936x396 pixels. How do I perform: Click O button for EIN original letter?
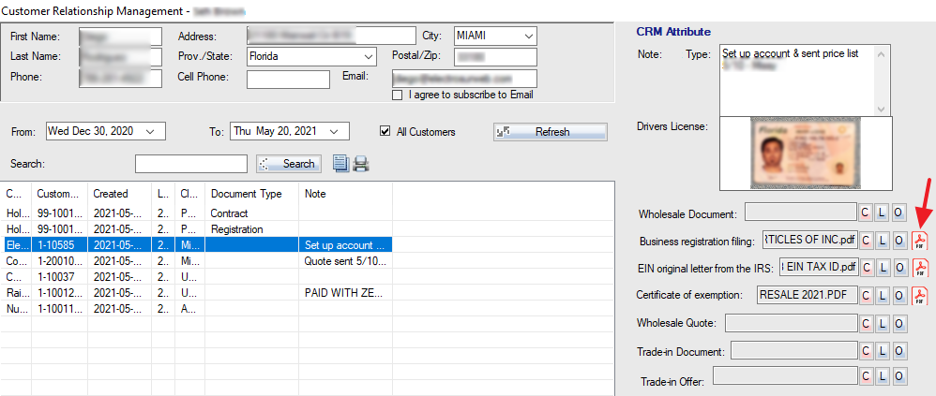point(899,268)
